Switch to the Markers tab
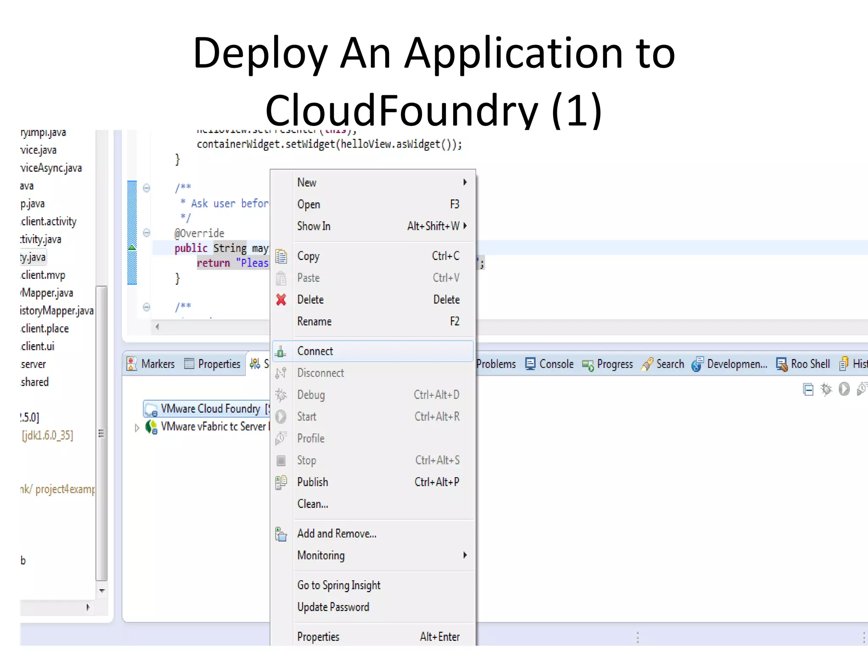Viewport: 868px width, 651px height. click(151, 364)
